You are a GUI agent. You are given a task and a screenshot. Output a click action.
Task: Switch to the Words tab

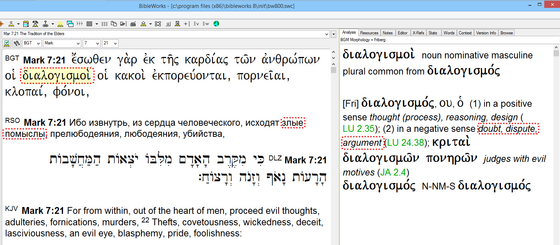449,33
